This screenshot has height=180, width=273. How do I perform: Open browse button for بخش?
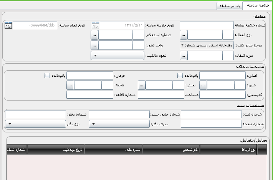tap(142, 85)
